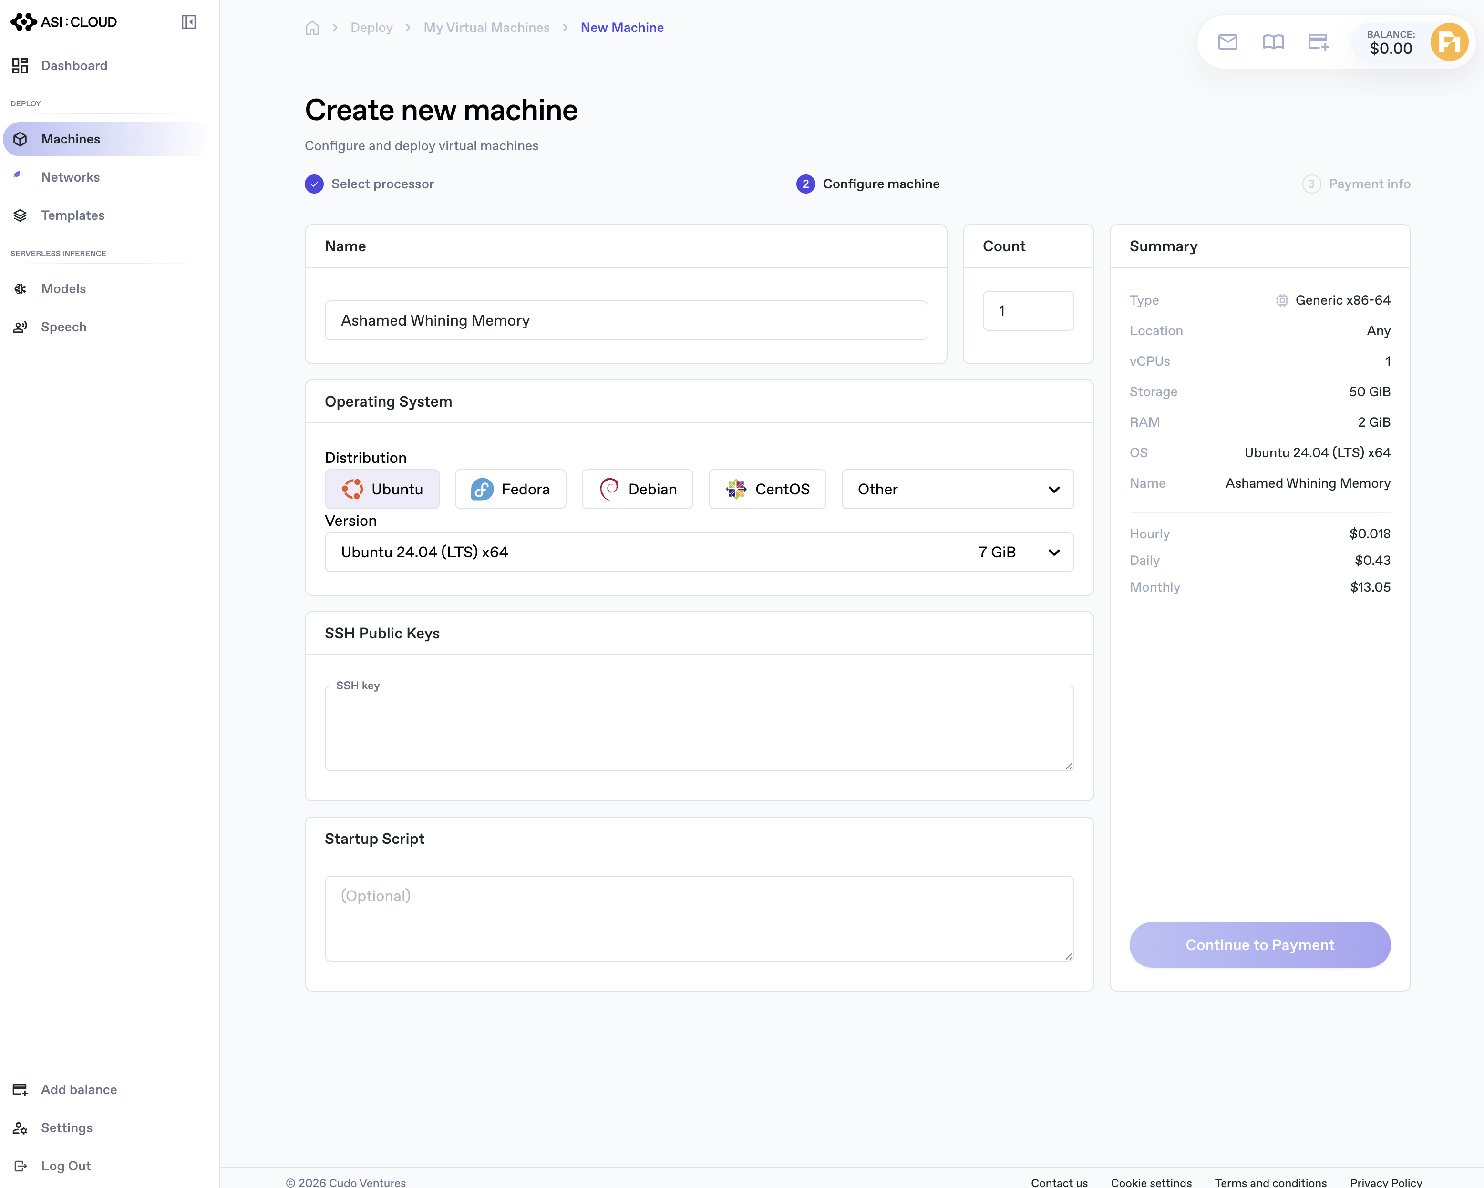Screen dimensions: 1484x1188
Task: Open My Virtual Machines breadcrumb link
Action: (x=486, y=28)
